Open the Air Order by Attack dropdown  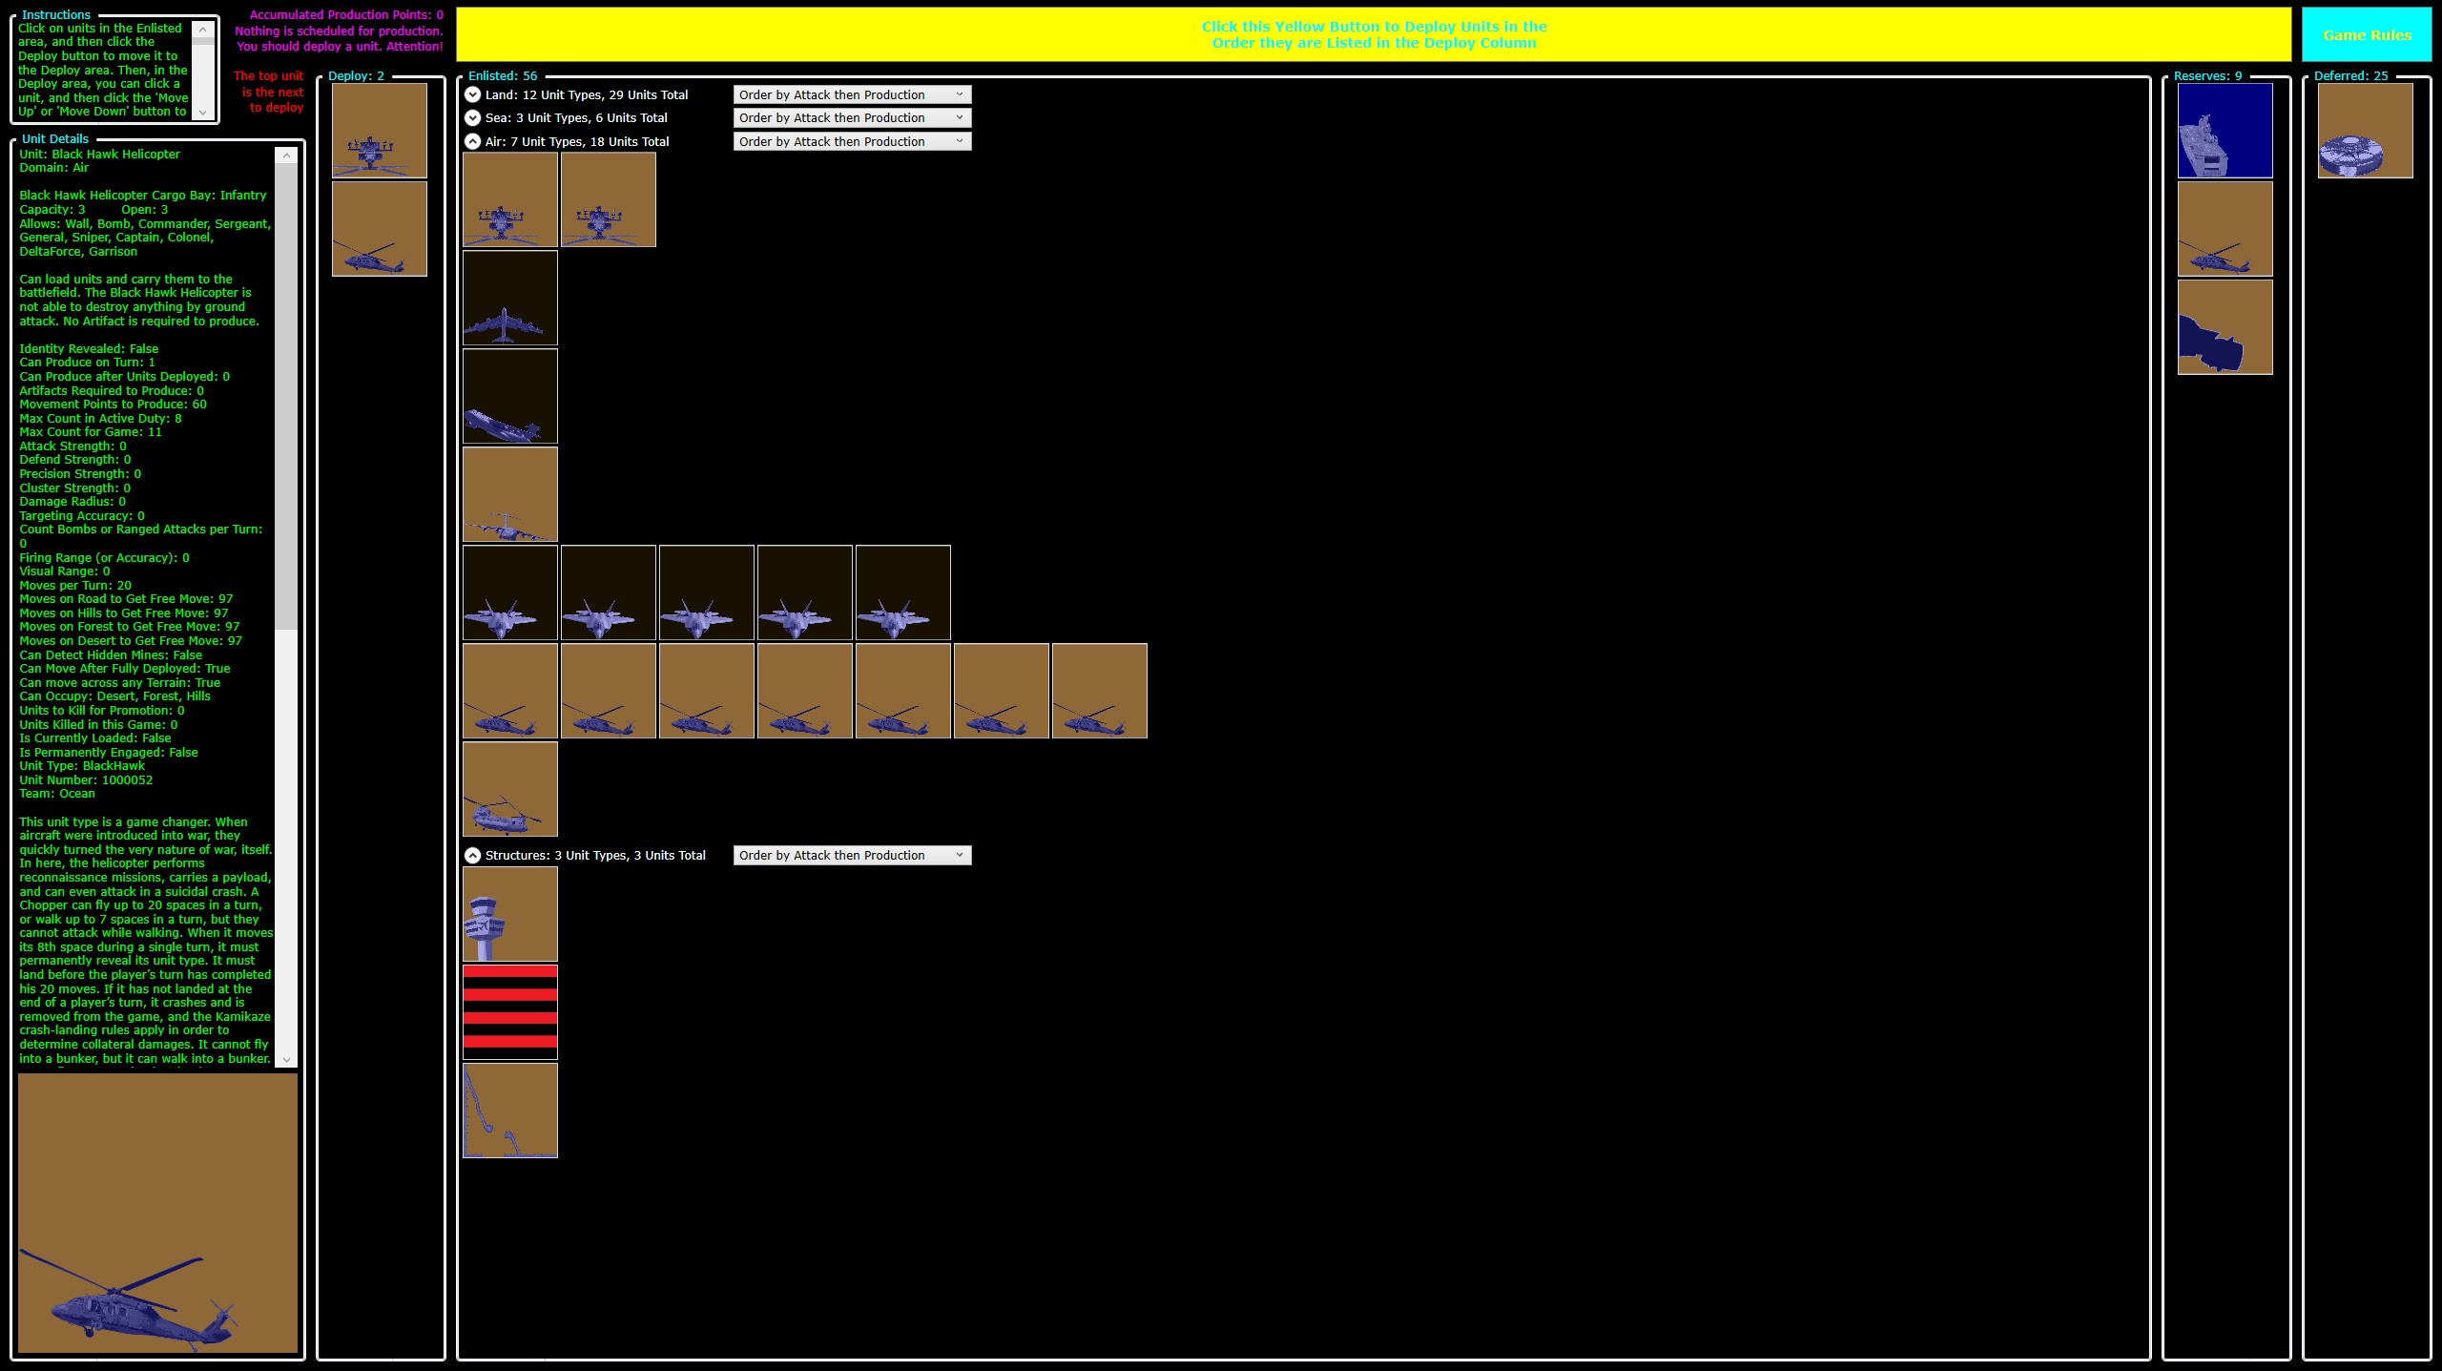coord(852,141)
